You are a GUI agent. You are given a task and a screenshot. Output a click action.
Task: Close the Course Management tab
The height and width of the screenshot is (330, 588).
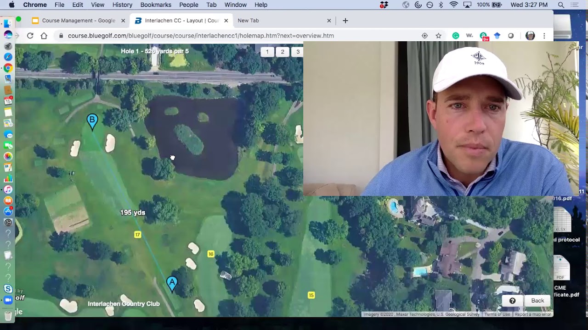pyautogui.click(x=123, y=21)
